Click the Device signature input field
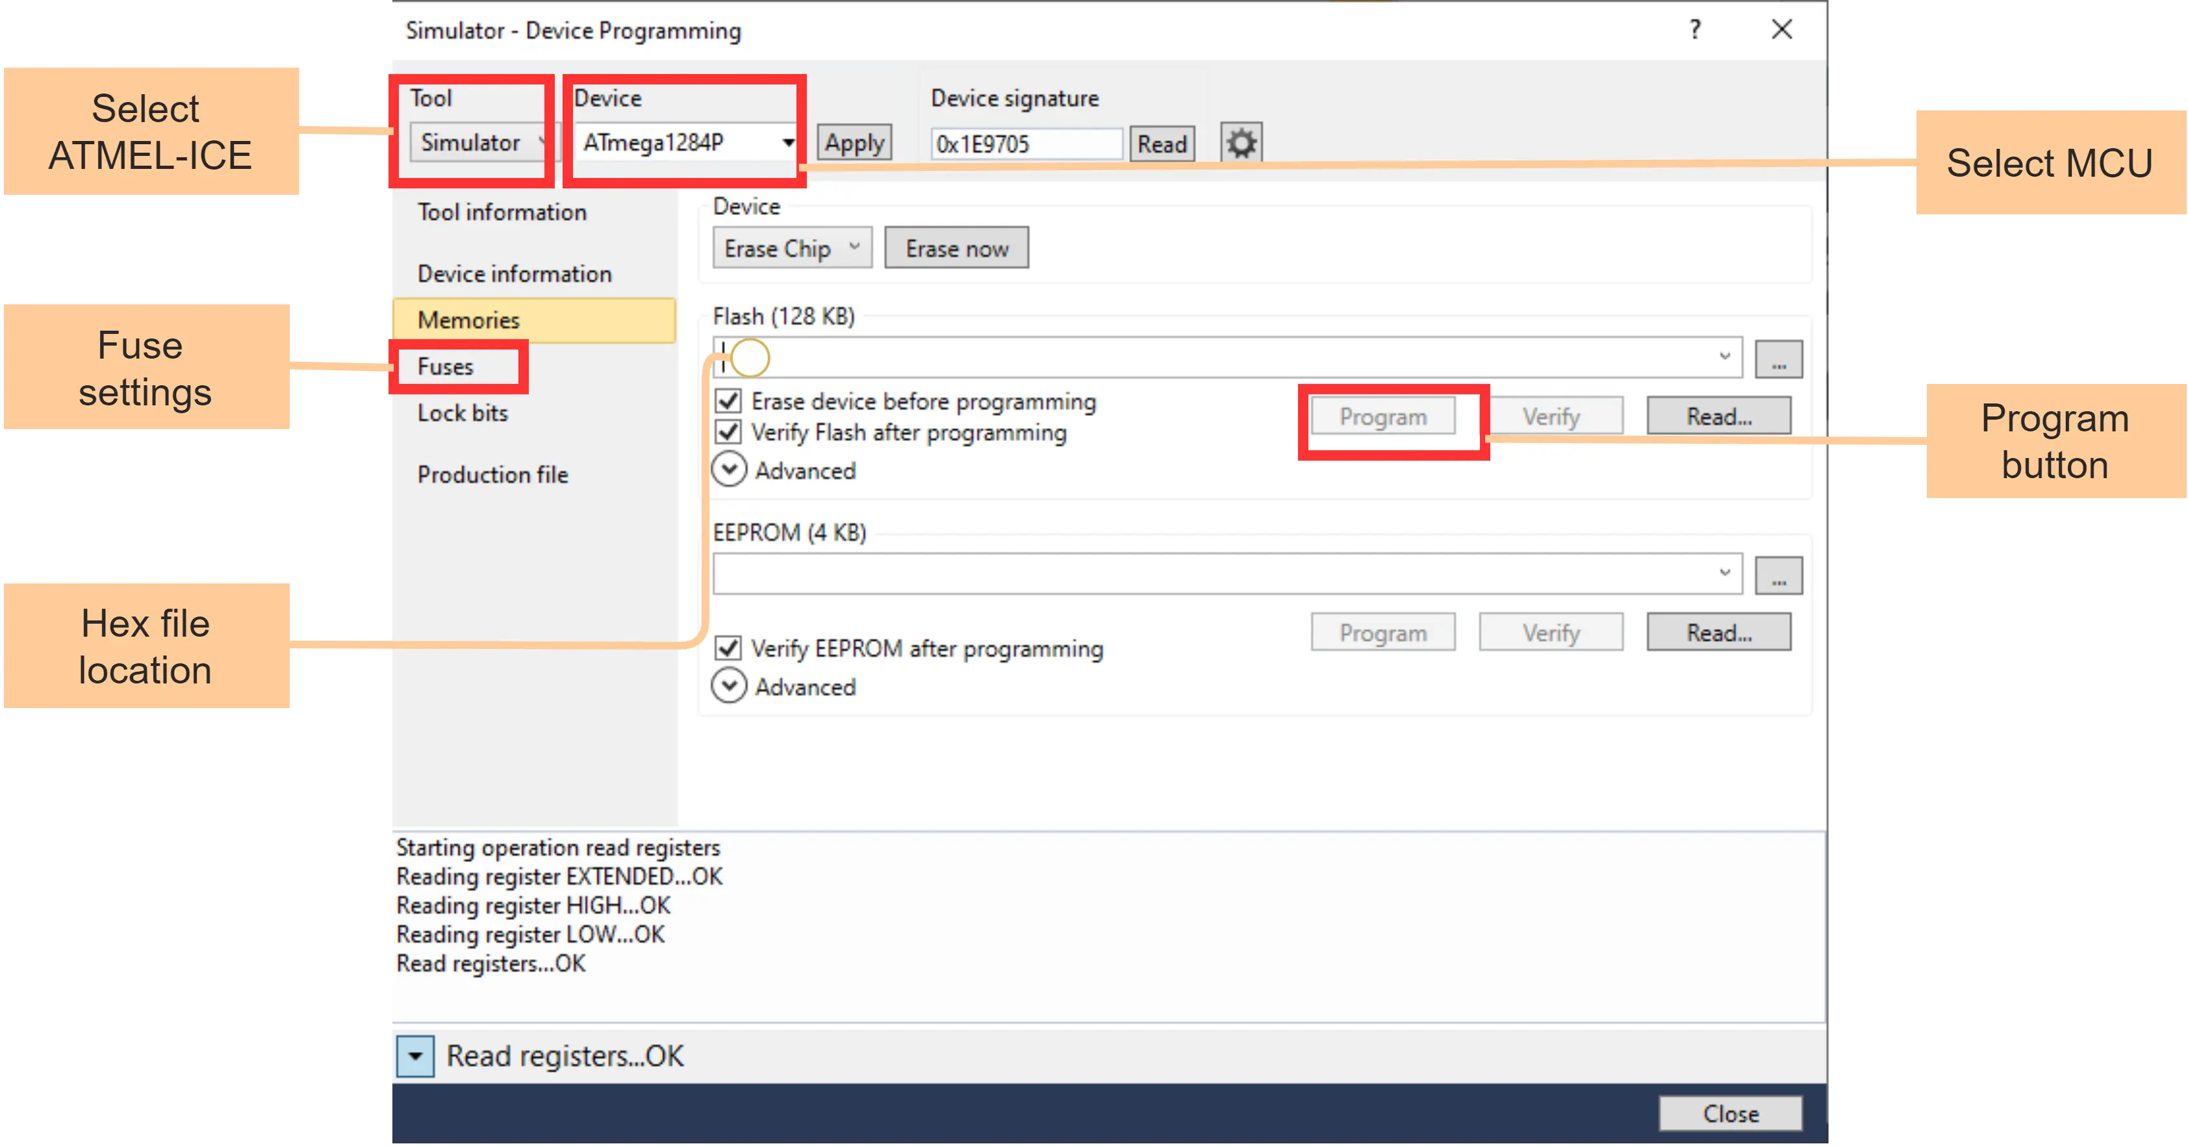This screenshot has width=2188, height=1146. 1022,142
